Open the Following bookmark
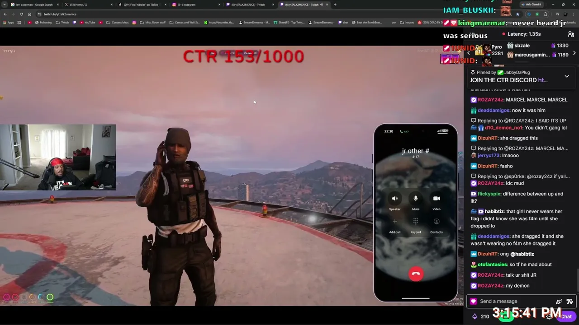 (43, 23)
